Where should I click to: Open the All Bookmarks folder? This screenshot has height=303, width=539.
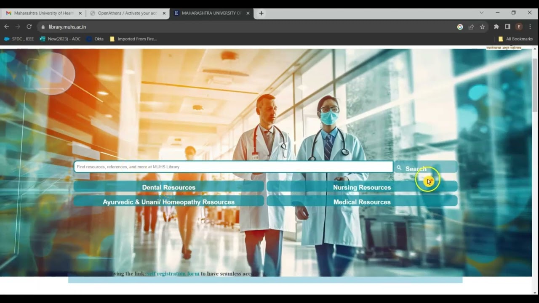coord(515,39)
